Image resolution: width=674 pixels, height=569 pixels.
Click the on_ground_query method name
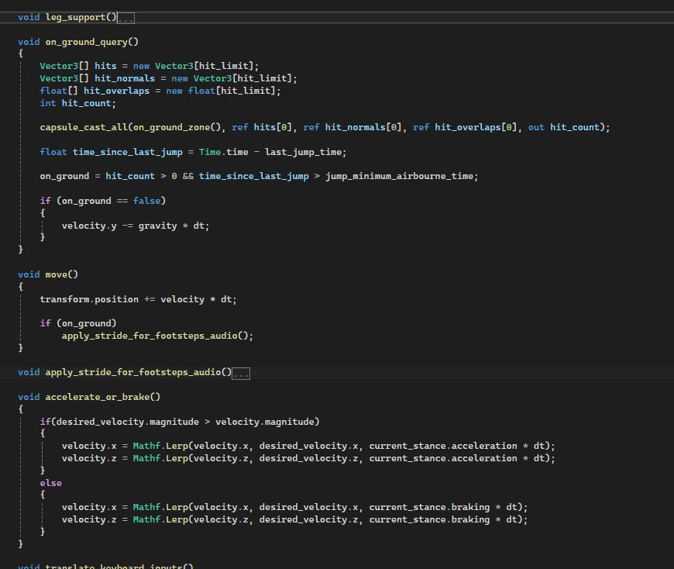pos(86,42)
